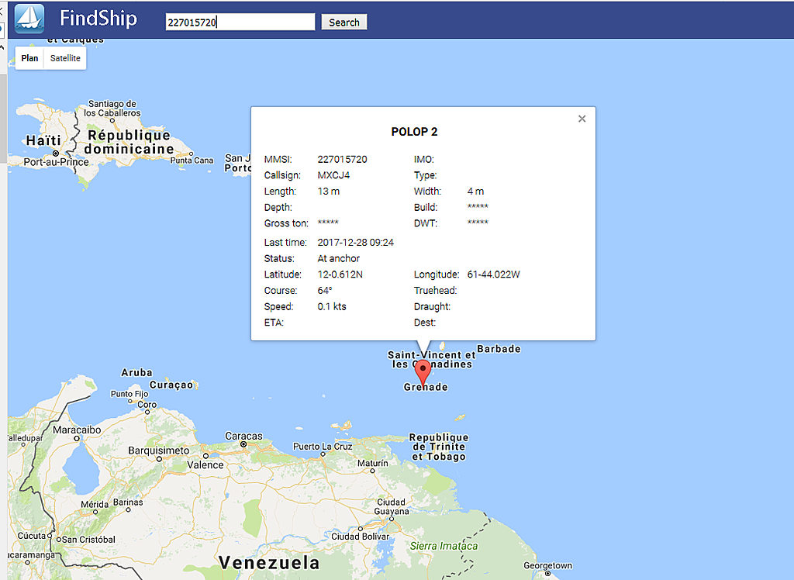Click the Port-au-Prince city label
794x580 pixels.
pyautogui.click(x=56, y=162)
